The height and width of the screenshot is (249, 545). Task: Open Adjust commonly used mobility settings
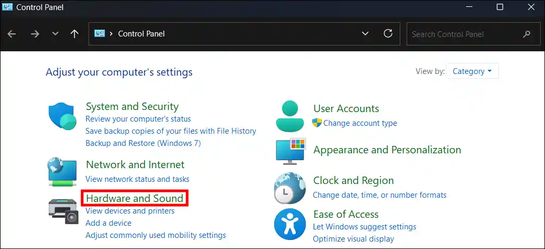click(156, 235)
